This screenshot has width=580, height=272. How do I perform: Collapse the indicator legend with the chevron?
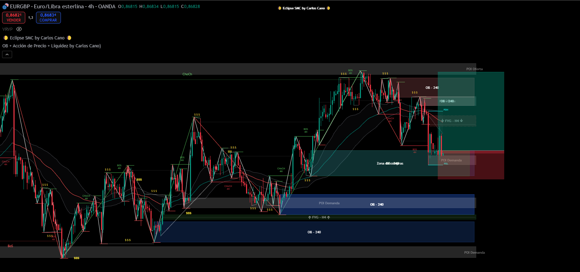pyautogui.click(x=7, y=55)
